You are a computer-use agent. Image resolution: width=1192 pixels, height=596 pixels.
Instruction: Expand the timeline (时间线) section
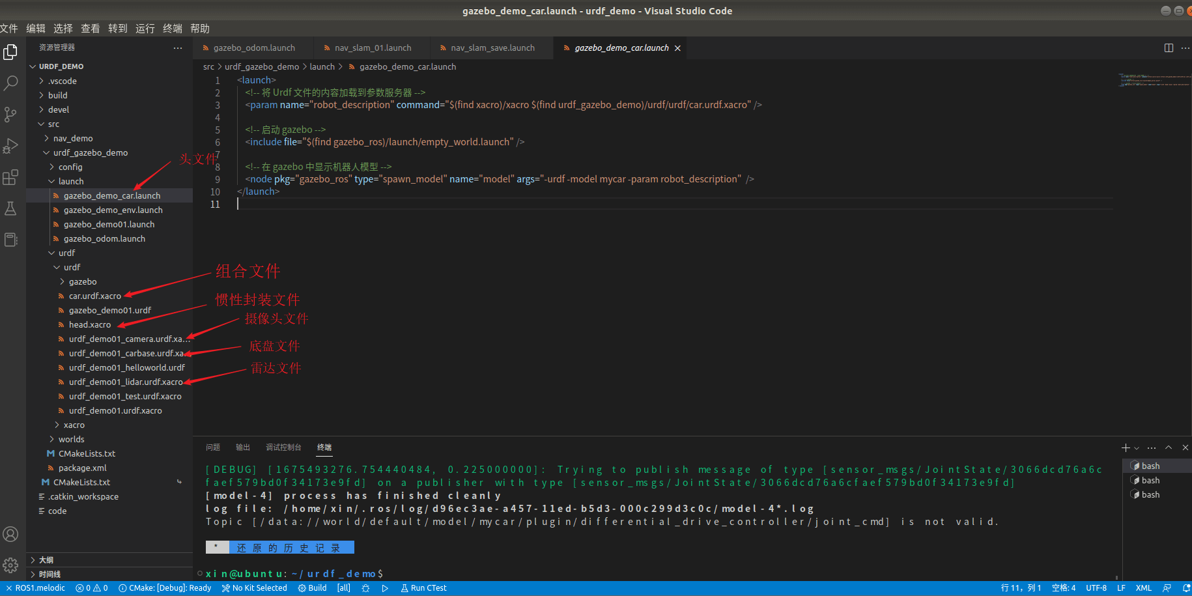pyautogui.click(x=109, y=575)
